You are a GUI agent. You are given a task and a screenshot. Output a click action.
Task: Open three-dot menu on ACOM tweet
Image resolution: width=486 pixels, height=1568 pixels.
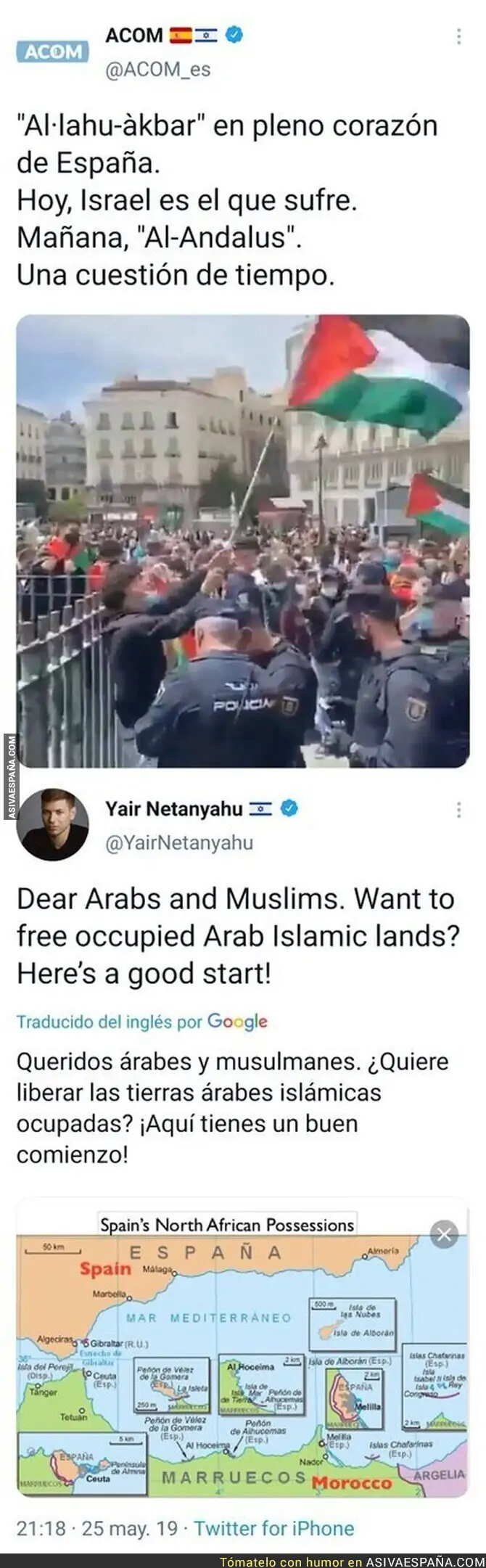[x=458, y=36]
